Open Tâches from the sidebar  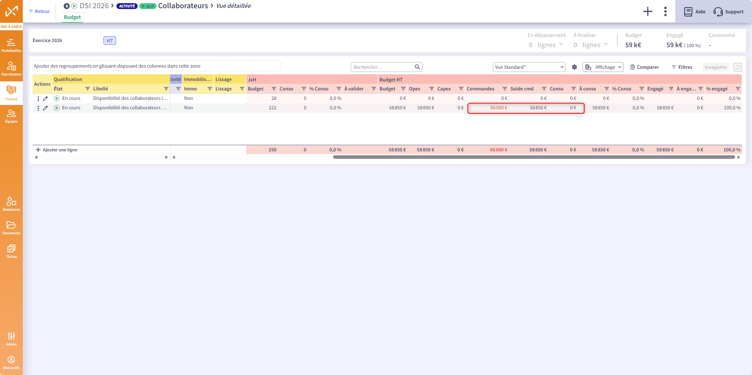[11, 251]
